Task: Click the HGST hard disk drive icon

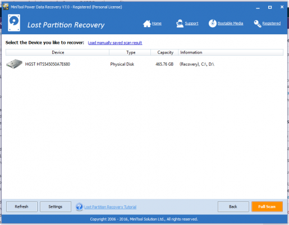Action: point(14,64)
